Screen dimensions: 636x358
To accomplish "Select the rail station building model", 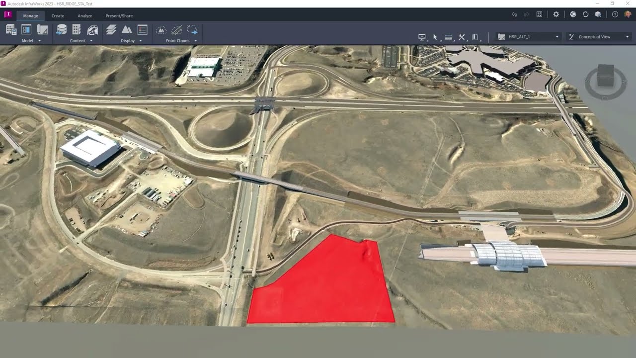I will (508, 256).
